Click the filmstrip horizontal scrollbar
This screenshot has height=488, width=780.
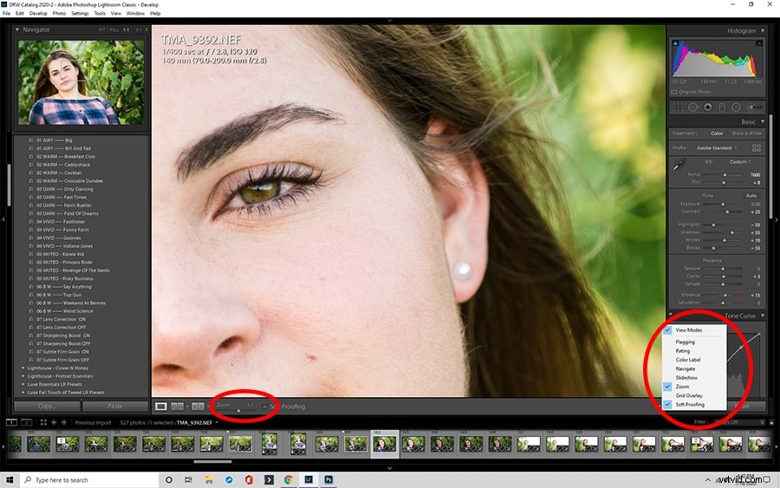pyautogui.click(x=212, y=462)
